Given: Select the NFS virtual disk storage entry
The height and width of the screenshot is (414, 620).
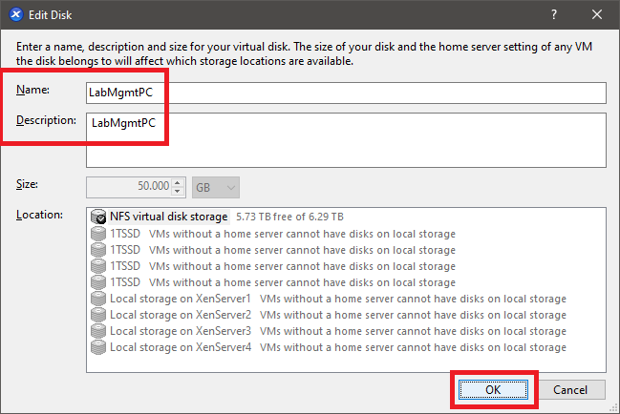Looking at the screenshot, I should 168,217.
